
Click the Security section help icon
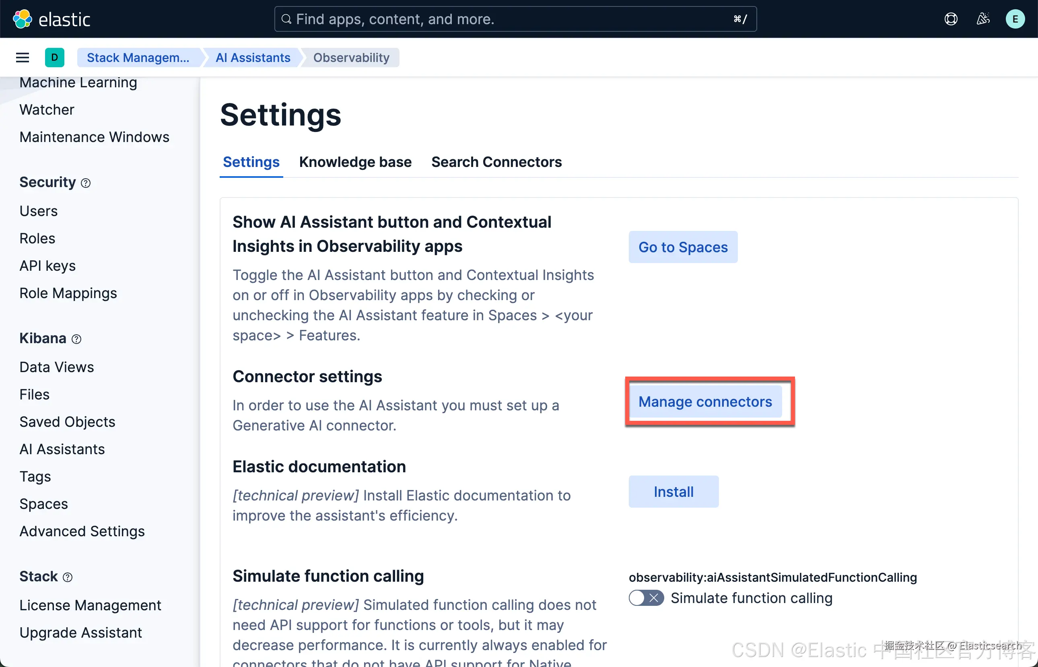[x=86, y=183]
